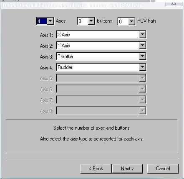
Task: Open the Axis 2 dropdown arrow
Action: pos(143,45)
